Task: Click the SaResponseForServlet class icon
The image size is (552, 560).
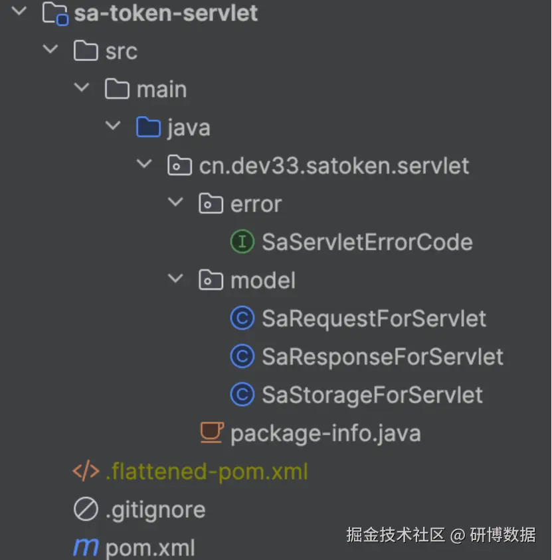Action: click(242, 356)
